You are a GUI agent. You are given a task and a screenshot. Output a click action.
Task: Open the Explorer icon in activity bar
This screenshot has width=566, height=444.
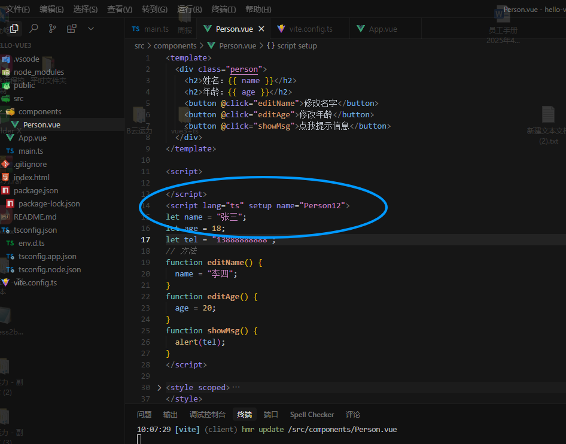(x=15, y=28)
